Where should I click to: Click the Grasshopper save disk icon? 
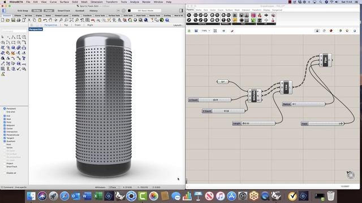[x=196, y=31]
